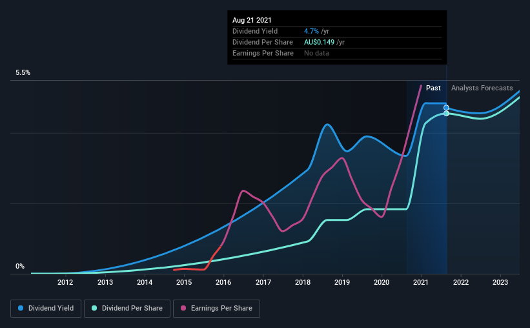
Task: Click the 2016 x-axis label
Action: click(223, 282)
